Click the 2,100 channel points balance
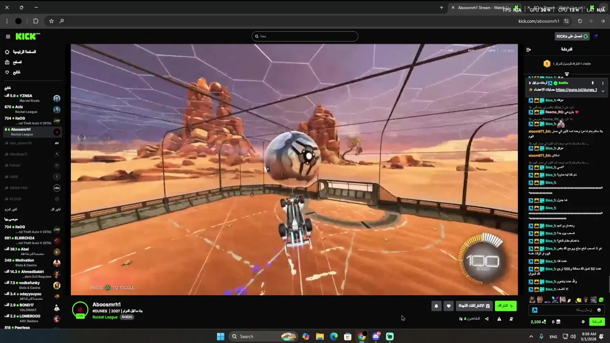 point(539,322)
